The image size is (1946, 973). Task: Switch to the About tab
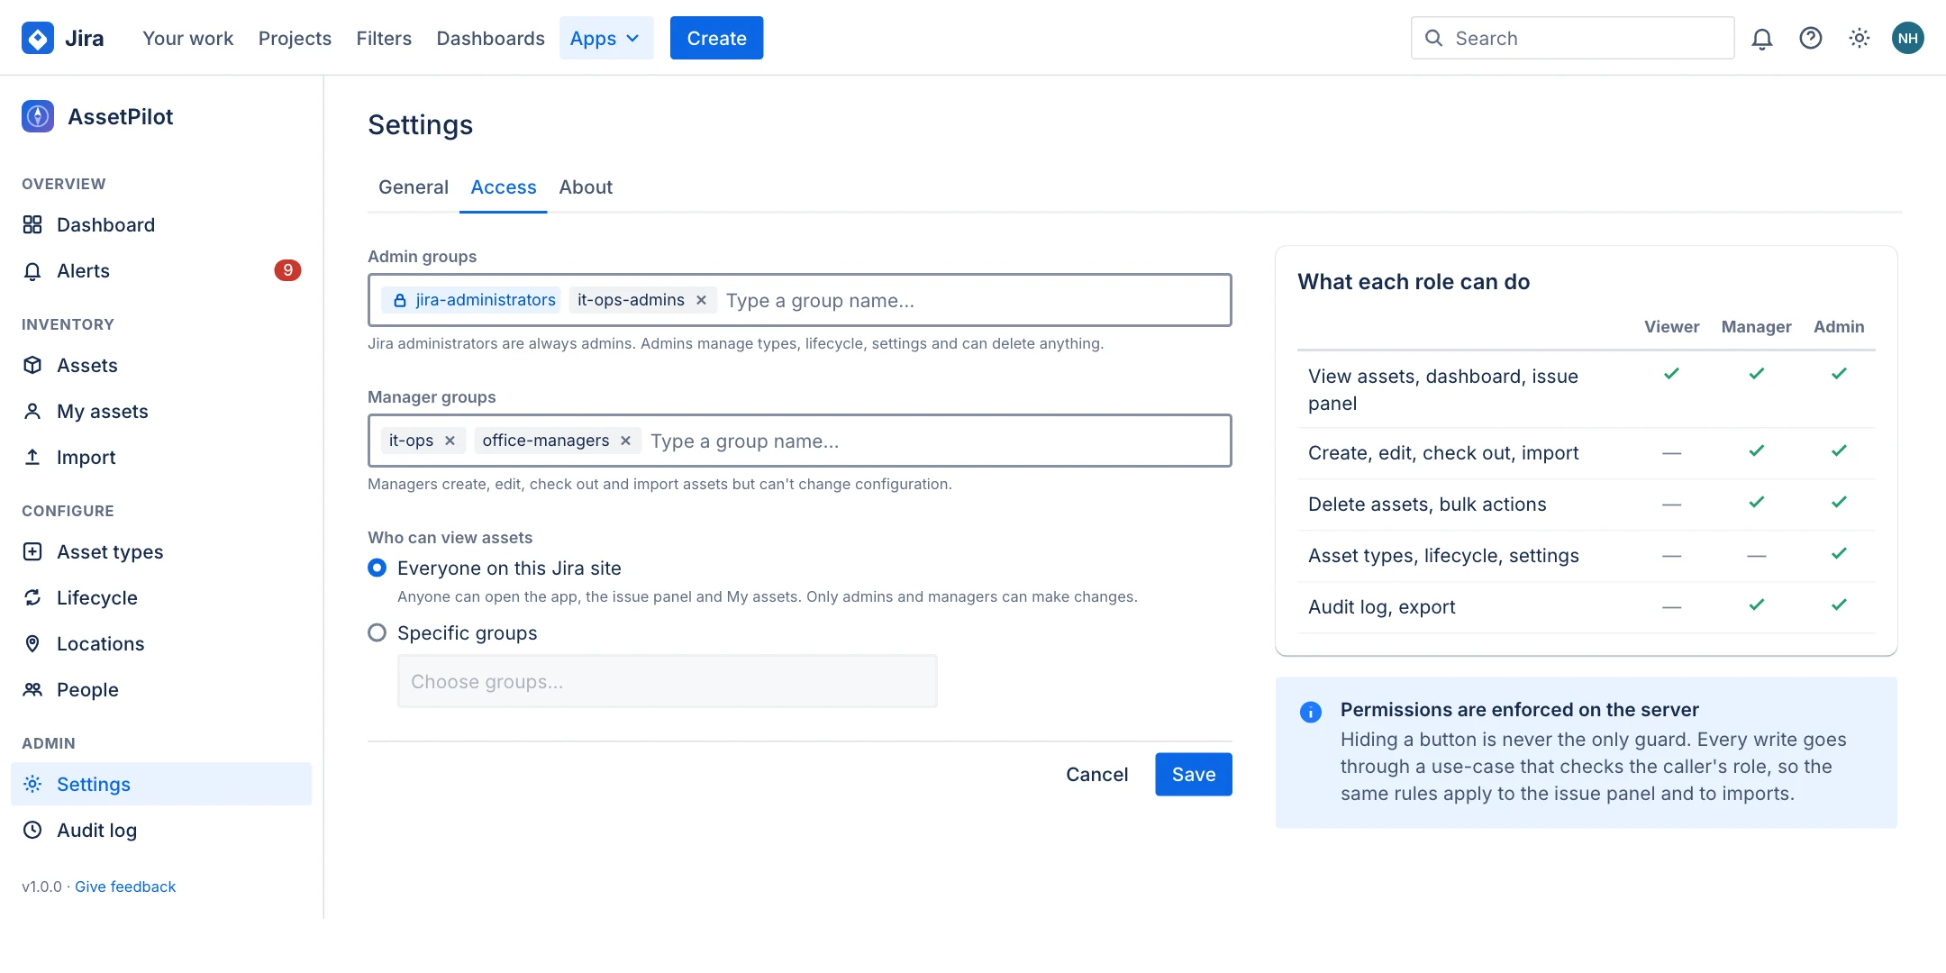click(586, 186)
